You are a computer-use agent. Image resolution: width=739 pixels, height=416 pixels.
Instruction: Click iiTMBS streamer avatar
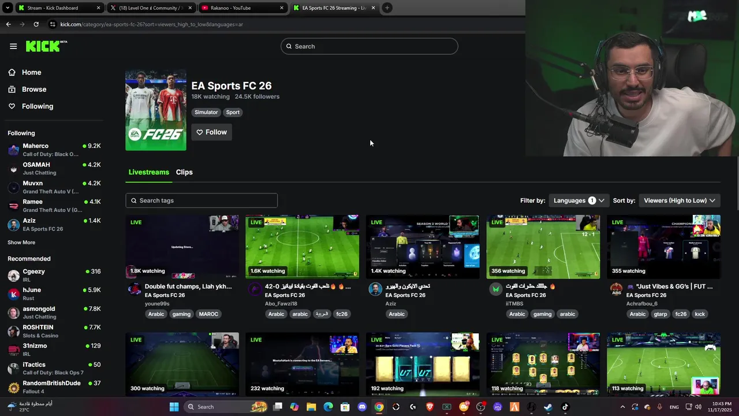coord(495,289)
